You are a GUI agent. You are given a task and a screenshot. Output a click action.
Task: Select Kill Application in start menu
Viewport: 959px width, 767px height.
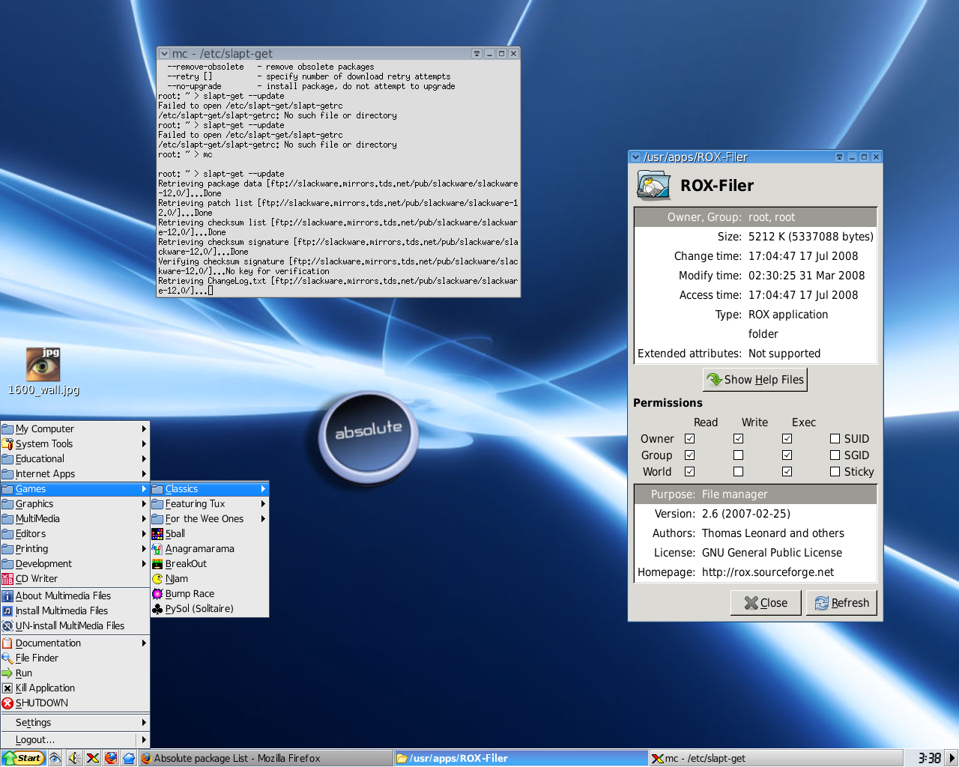click(75, 688)
